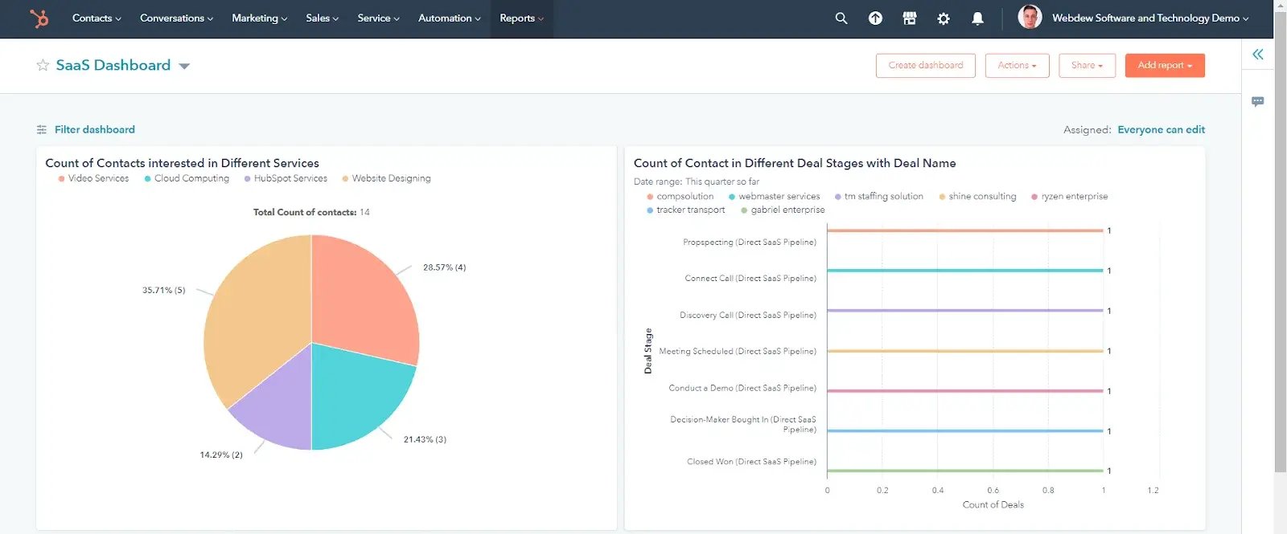Click the HubSpot sprocket logo

click(39, 18)
